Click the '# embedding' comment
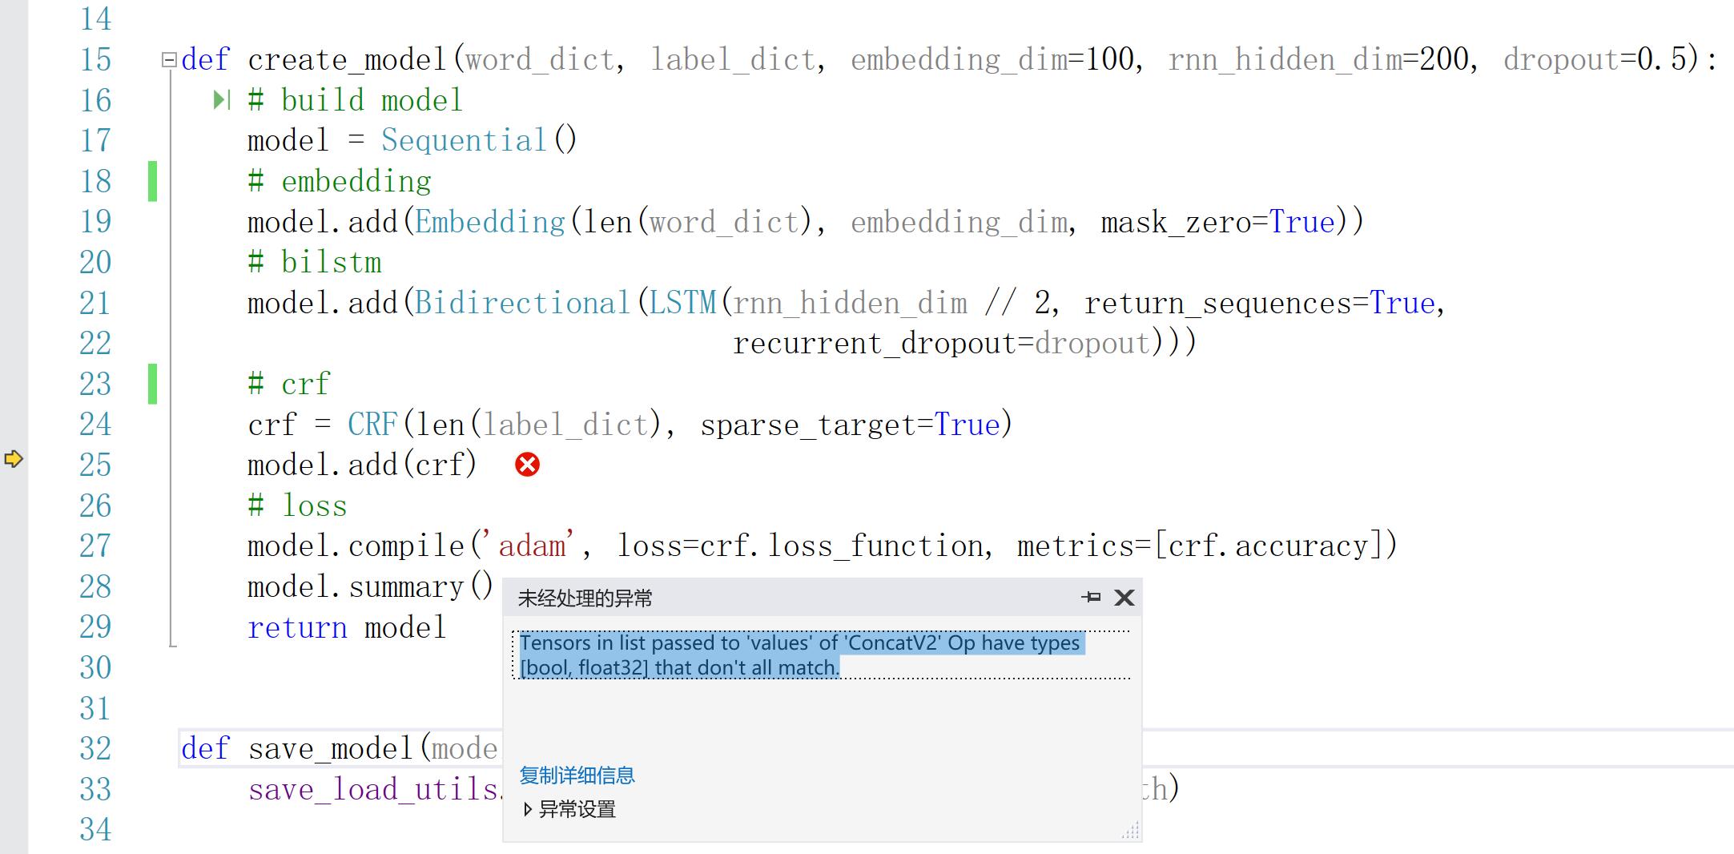 (340, 182)
